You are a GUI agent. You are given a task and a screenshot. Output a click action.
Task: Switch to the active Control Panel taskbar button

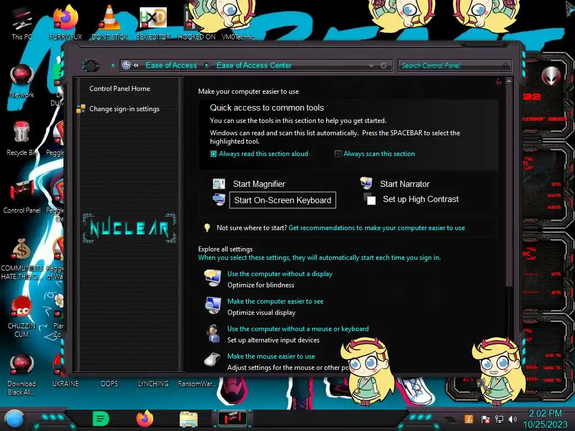[x=232, y=419]
